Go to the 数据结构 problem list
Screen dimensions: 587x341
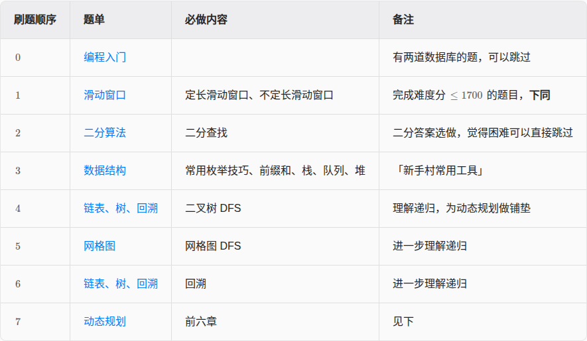[x=105, y=171]
